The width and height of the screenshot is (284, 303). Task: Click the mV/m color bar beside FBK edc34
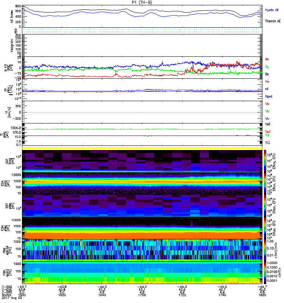tap(265, 250)
